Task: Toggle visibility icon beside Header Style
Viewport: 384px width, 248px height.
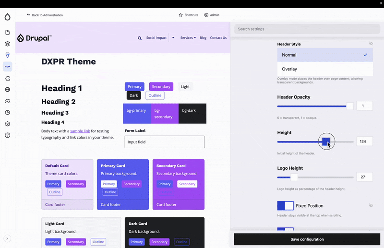Action: 371,44
